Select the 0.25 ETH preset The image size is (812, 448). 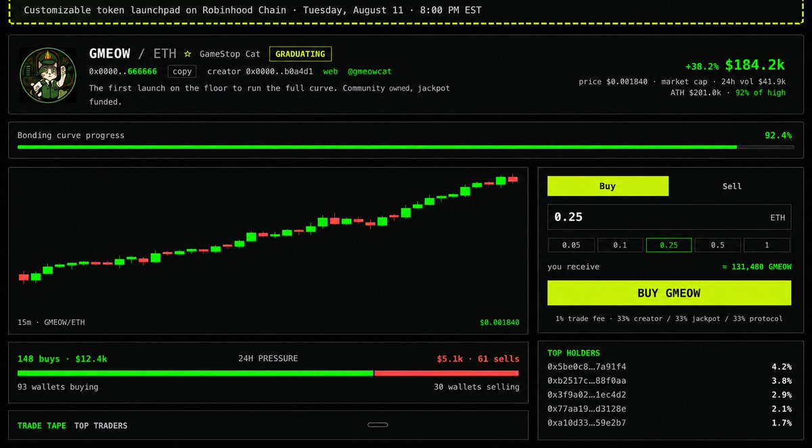coord(669,245)
